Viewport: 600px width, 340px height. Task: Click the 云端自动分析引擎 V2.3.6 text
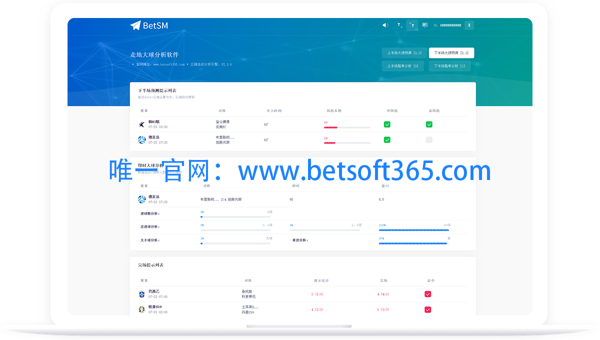coord(211,64)
